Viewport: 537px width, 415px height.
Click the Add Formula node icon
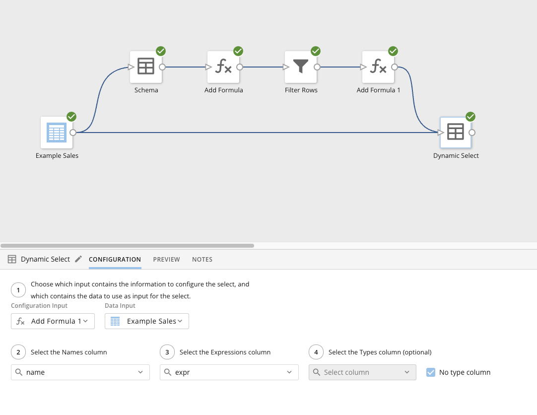point(223,67)
